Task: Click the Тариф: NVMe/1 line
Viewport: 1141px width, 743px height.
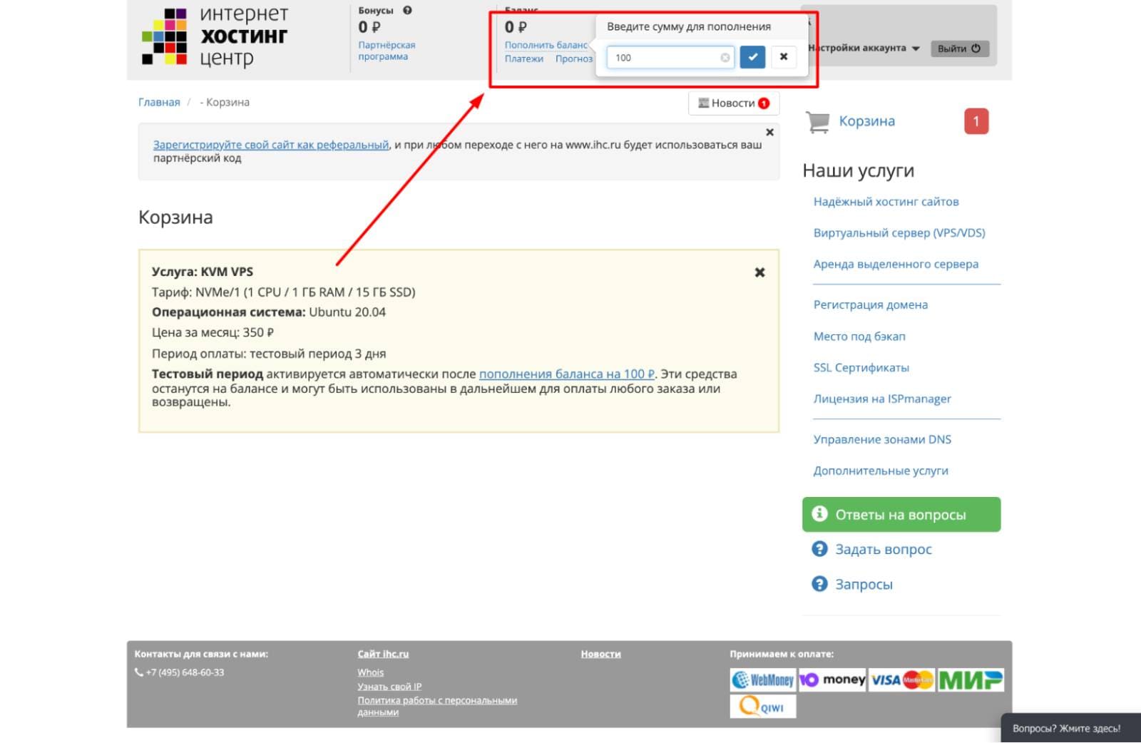Action: [284, 292]
